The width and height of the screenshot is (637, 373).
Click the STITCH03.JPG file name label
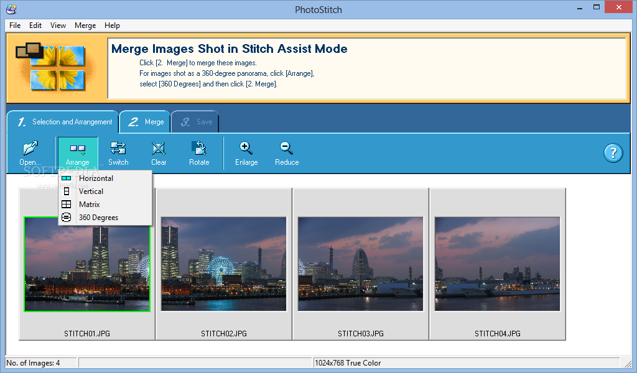(x=361, y=334)
